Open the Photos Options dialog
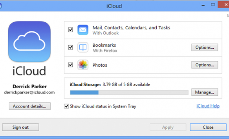Image resolution: width=229 pixels, height=139 pixels. 204,65
